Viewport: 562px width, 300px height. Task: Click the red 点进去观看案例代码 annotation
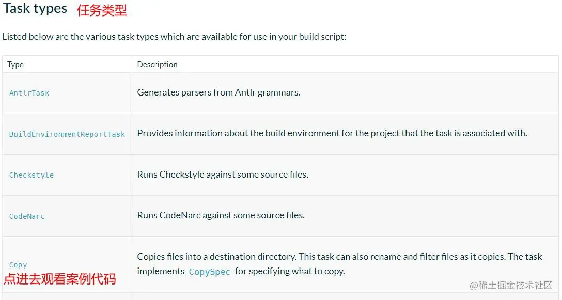point(60,279)
